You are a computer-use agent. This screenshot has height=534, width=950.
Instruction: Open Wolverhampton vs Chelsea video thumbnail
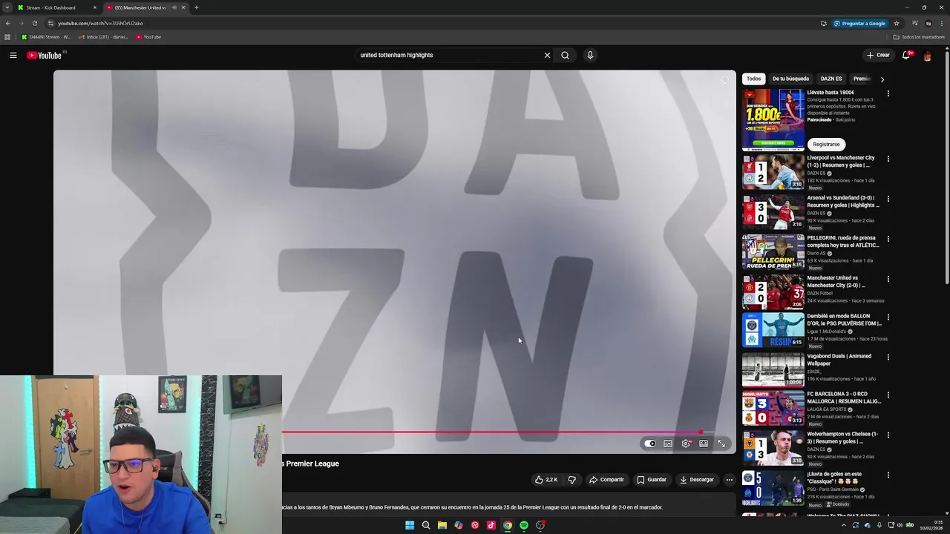[773, 446]
